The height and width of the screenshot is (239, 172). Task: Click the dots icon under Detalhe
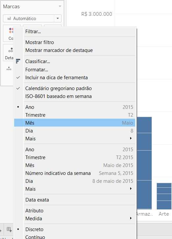point(9,69)
